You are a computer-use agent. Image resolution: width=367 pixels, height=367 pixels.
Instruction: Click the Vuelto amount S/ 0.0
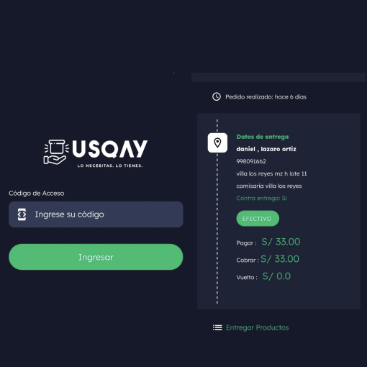click(276, 276)
